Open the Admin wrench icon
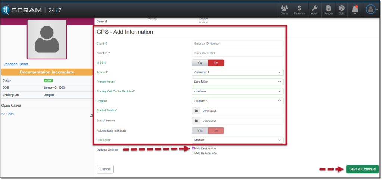The height and width of the screenshot is (180, 382). click(x=314, y=9)
